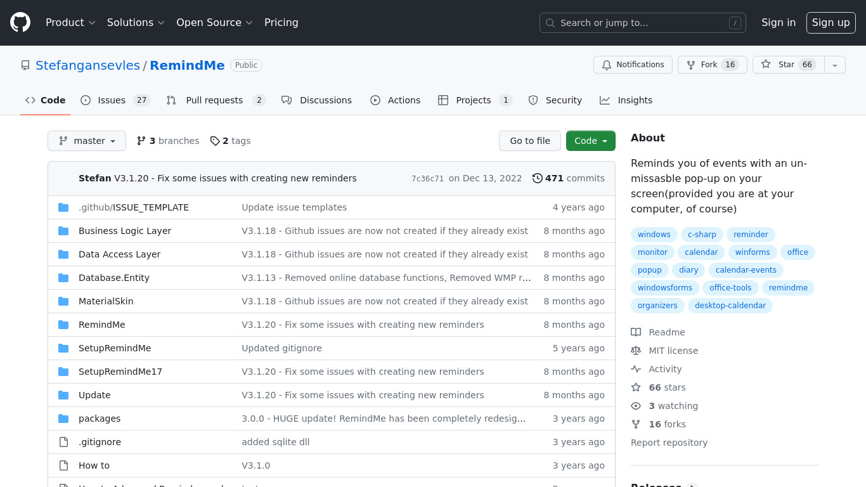The width and height of the screenshot is (866, 487).
Task: Click the Notifications bell button
Action: 633,65
